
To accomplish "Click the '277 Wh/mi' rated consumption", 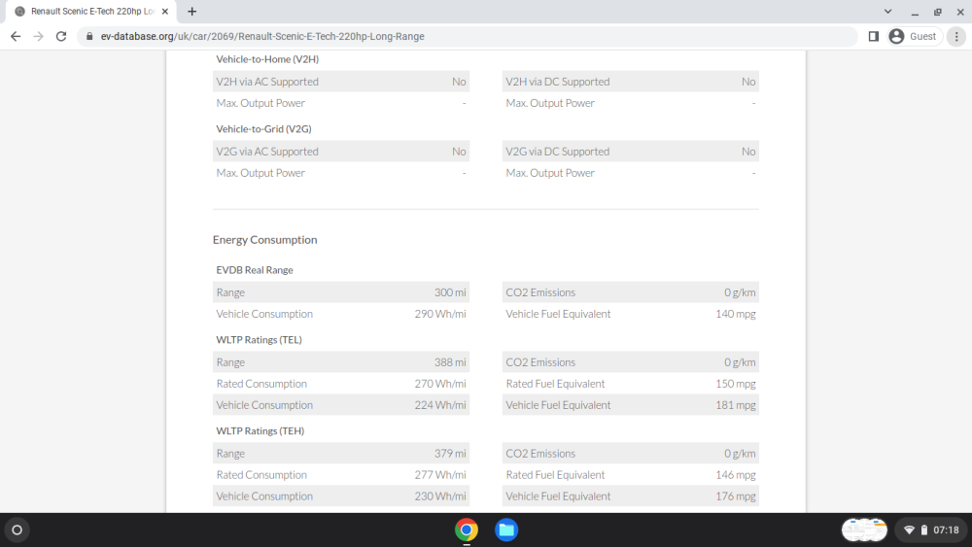I will pos(440,475).
